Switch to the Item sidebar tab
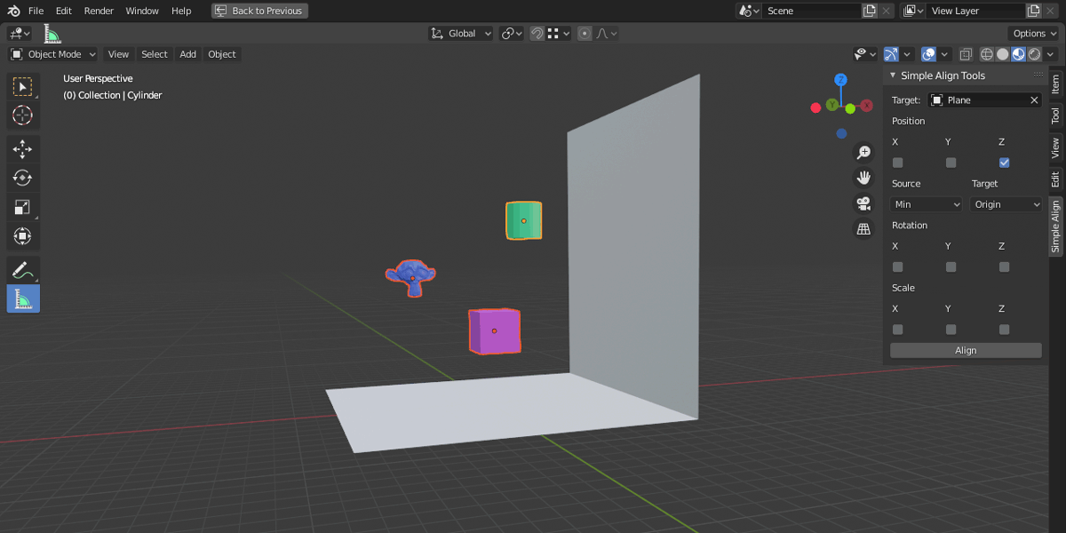1066x533 pixels. tap(1055, 84)
